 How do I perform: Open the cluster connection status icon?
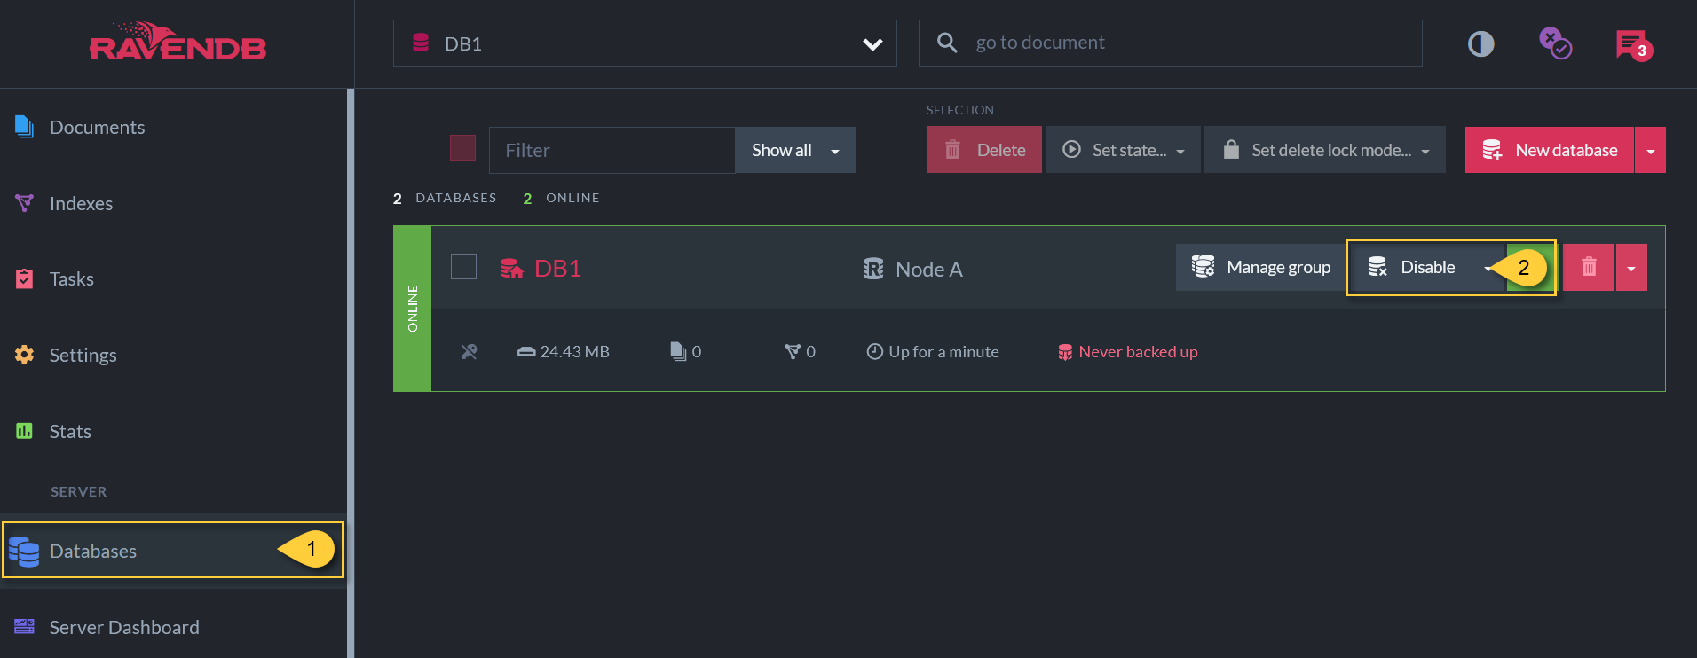pyautogui.click(x=1555, y=43)
